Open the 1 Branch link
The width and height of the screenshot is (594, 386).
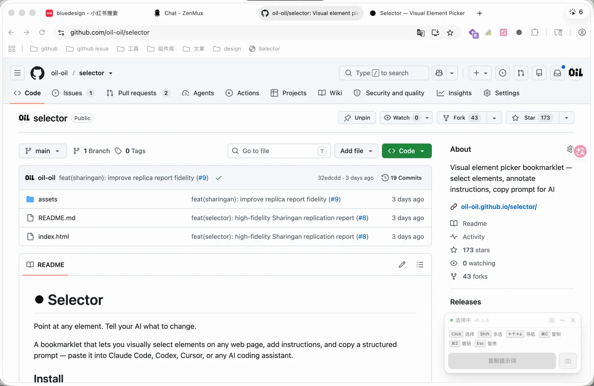coord(91,151)
